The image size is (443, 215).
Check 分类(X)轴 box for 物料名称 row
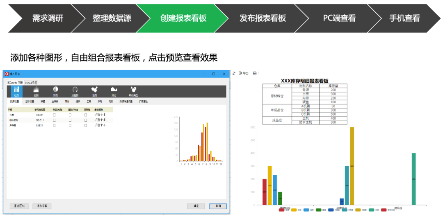pos(54,120)
